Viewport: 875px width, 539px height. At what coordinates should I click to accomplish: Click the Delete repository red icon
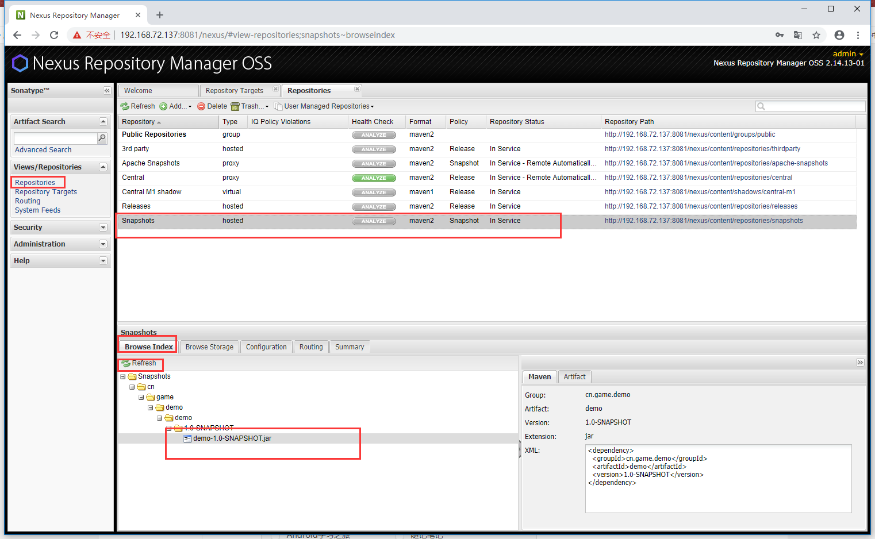tap(201, 106)
